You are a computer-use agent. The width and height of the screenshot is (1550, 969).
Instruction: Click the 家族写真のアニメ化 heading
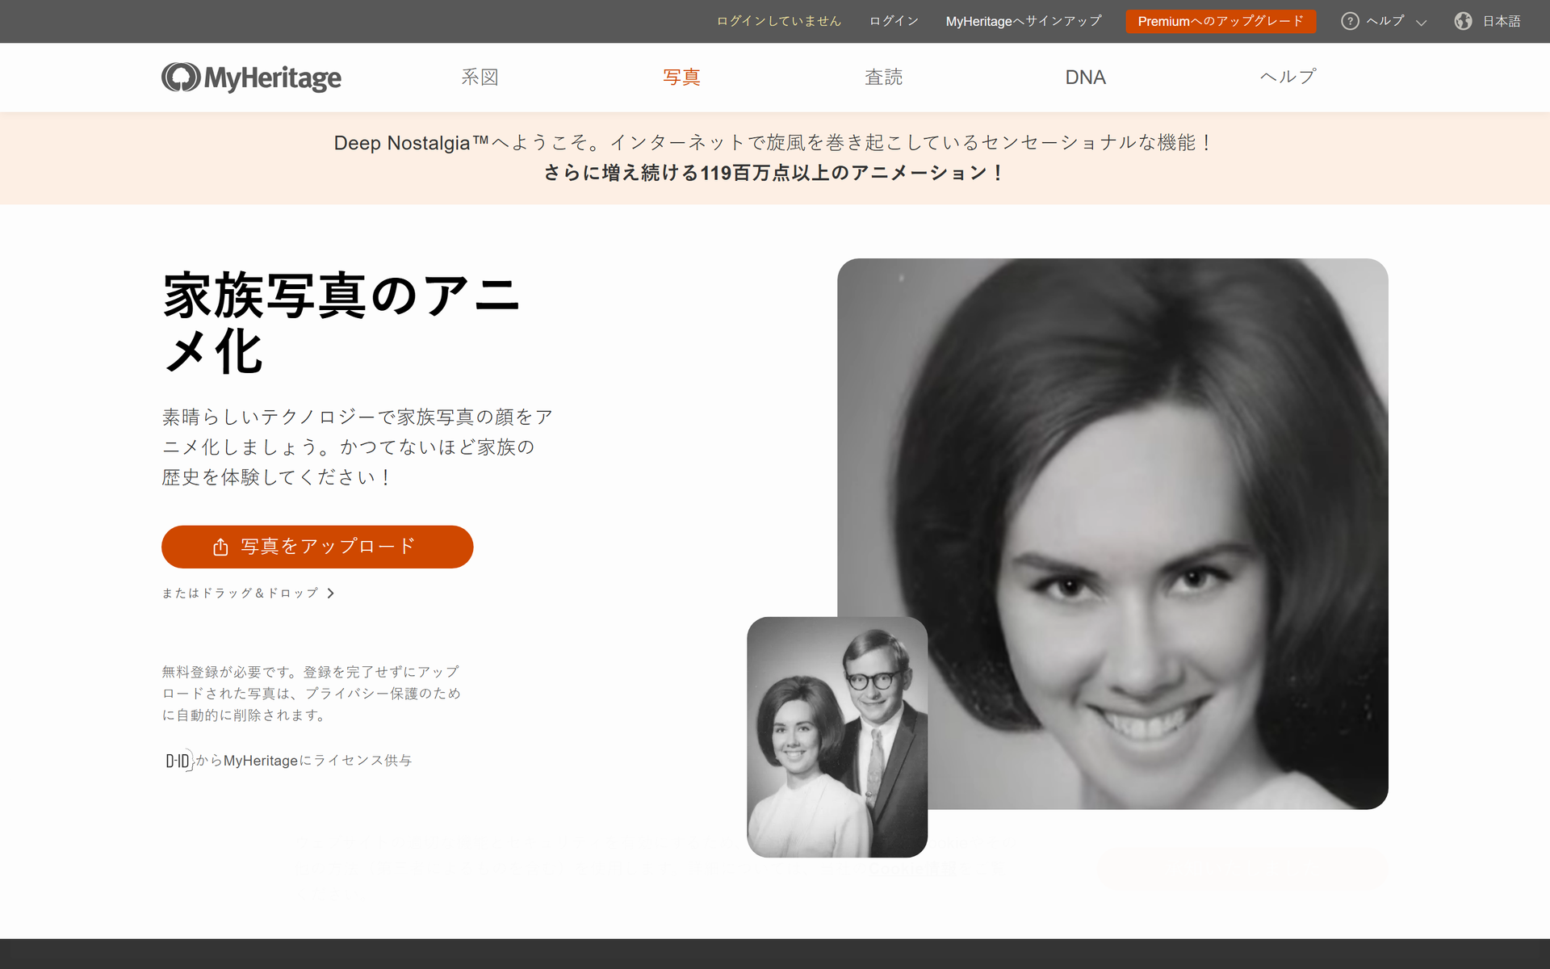[341, 323]
